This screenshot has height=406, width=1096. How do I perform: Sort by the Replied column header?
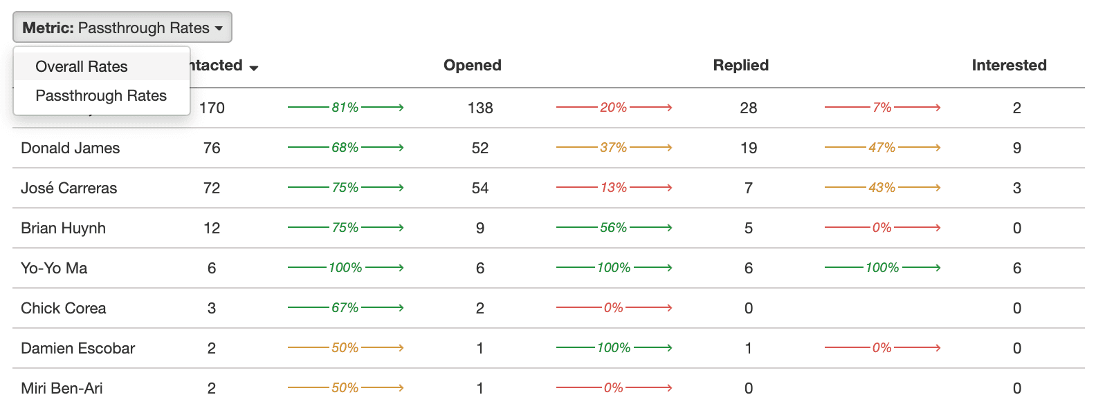740,66
